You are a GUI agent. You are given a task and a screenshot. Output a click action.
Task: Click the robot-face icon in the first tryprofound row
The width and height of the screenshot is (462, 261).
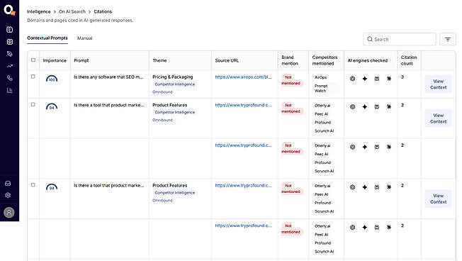(376, 107)
